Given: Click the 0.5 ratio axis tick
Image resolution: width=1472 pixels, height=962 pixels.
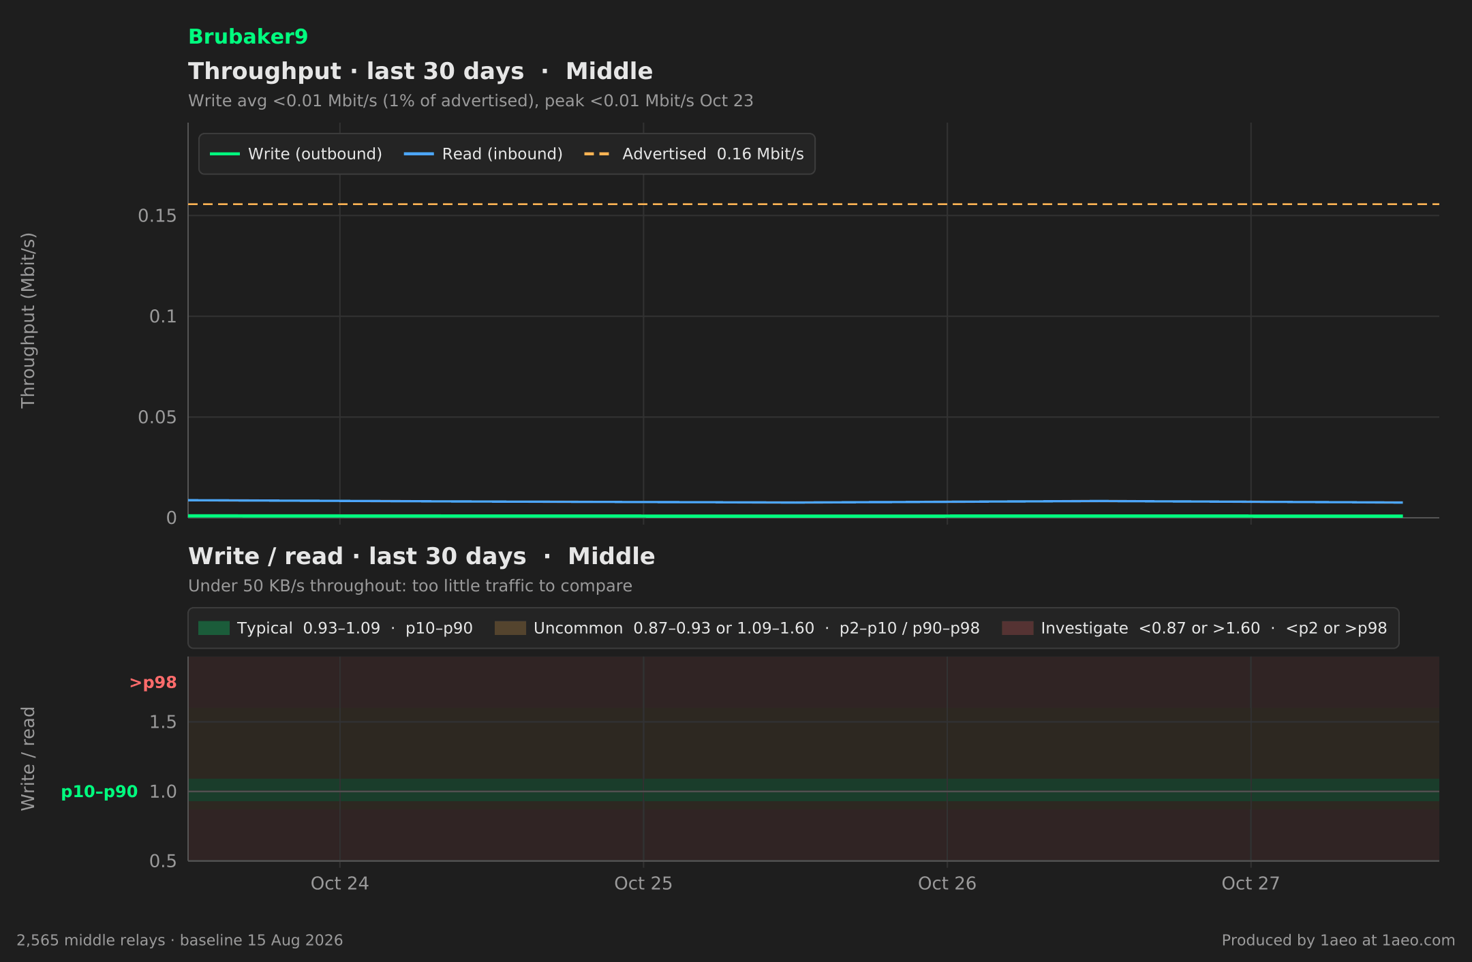Looking at the screenshot, I should click(163, 861).
